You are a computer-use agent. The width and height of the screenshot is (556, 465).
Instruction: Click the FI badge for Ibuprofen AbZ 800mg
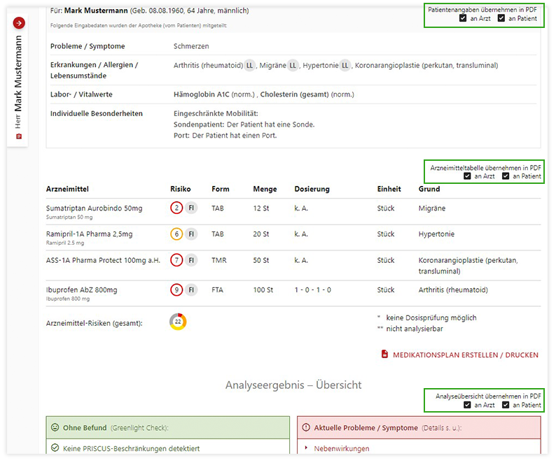click(x=191, y=289)
